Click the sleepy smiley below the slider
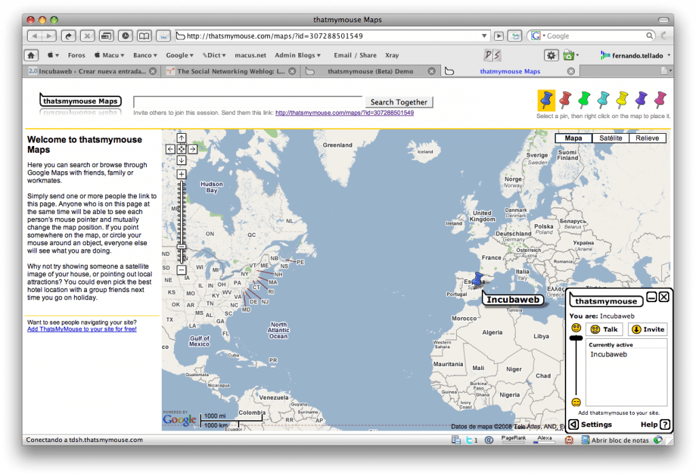 point(576,403)
